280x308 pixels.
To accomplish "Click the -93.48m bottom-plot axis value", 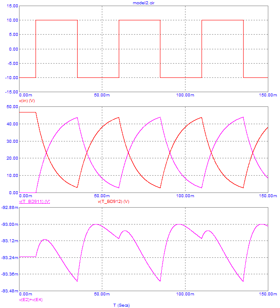I will coord(10,291).
